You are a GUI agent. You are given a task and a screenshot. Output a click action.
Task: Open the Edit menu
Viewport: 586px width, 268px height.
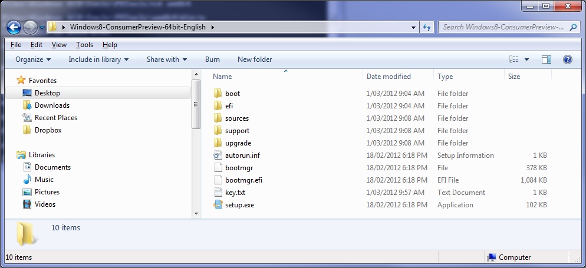pos(36,45)
